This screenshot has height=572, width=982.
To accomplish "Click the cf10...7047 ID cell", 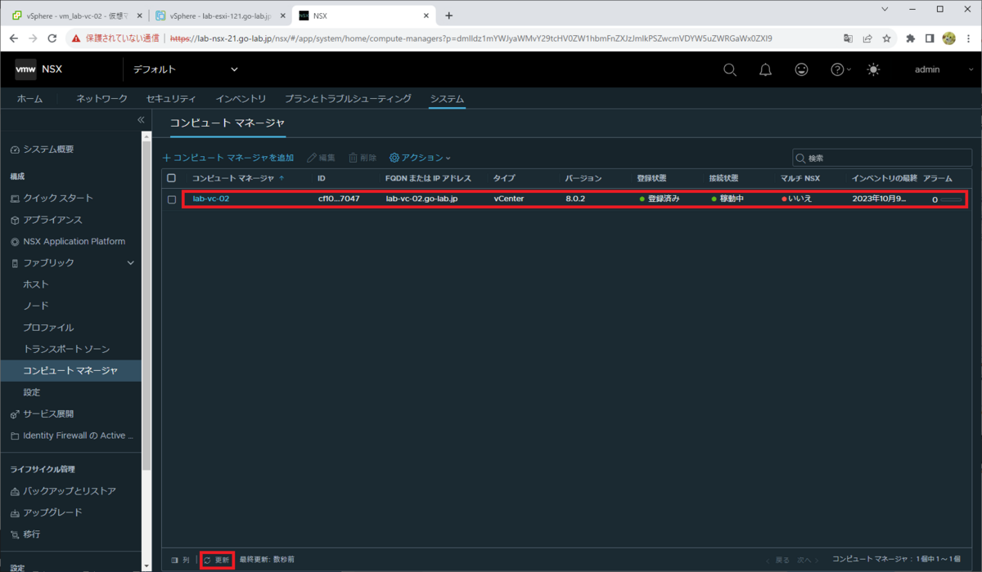I will tap(339, 199).
